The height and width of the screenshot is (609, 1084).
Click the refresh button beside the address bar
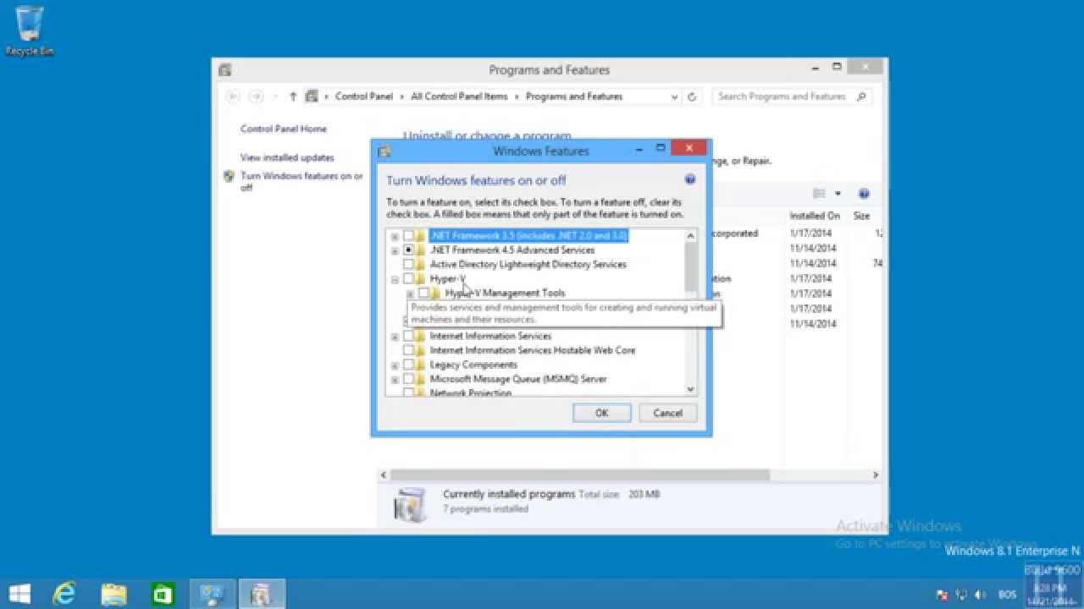tap(692, 96)
